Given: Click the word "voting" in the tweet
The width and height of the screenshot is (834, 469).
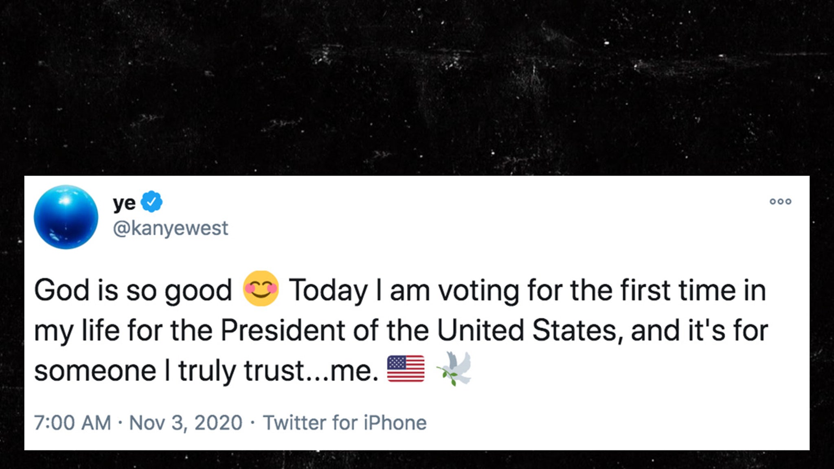Looking at the screenshot, I should [x=478, y=291].
